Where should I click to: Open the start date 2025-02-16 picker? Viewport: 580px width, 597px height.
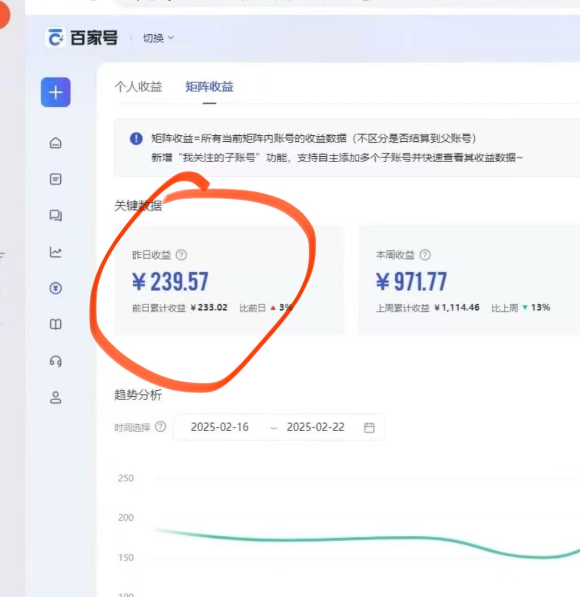220,427
